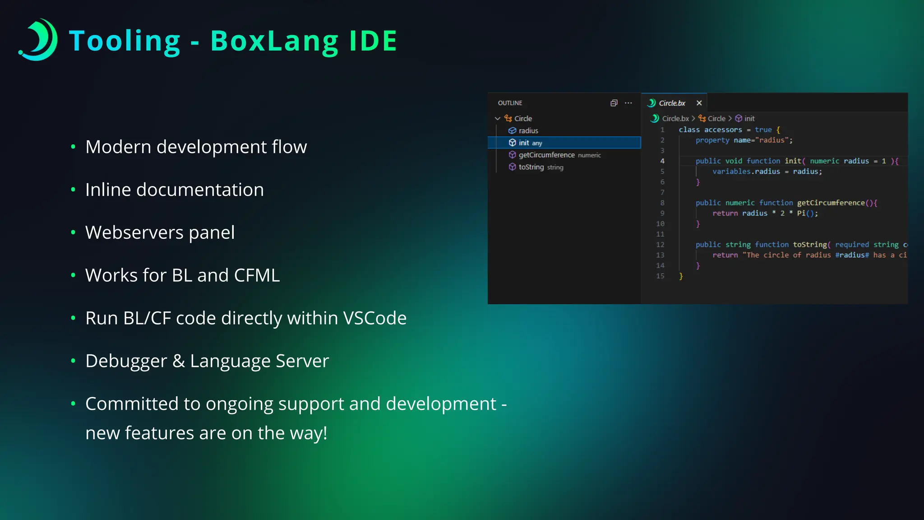Viewport: 924px width, 520px height.
Task: Click the 'string' type label beside toString
Action: pos(555,167)
